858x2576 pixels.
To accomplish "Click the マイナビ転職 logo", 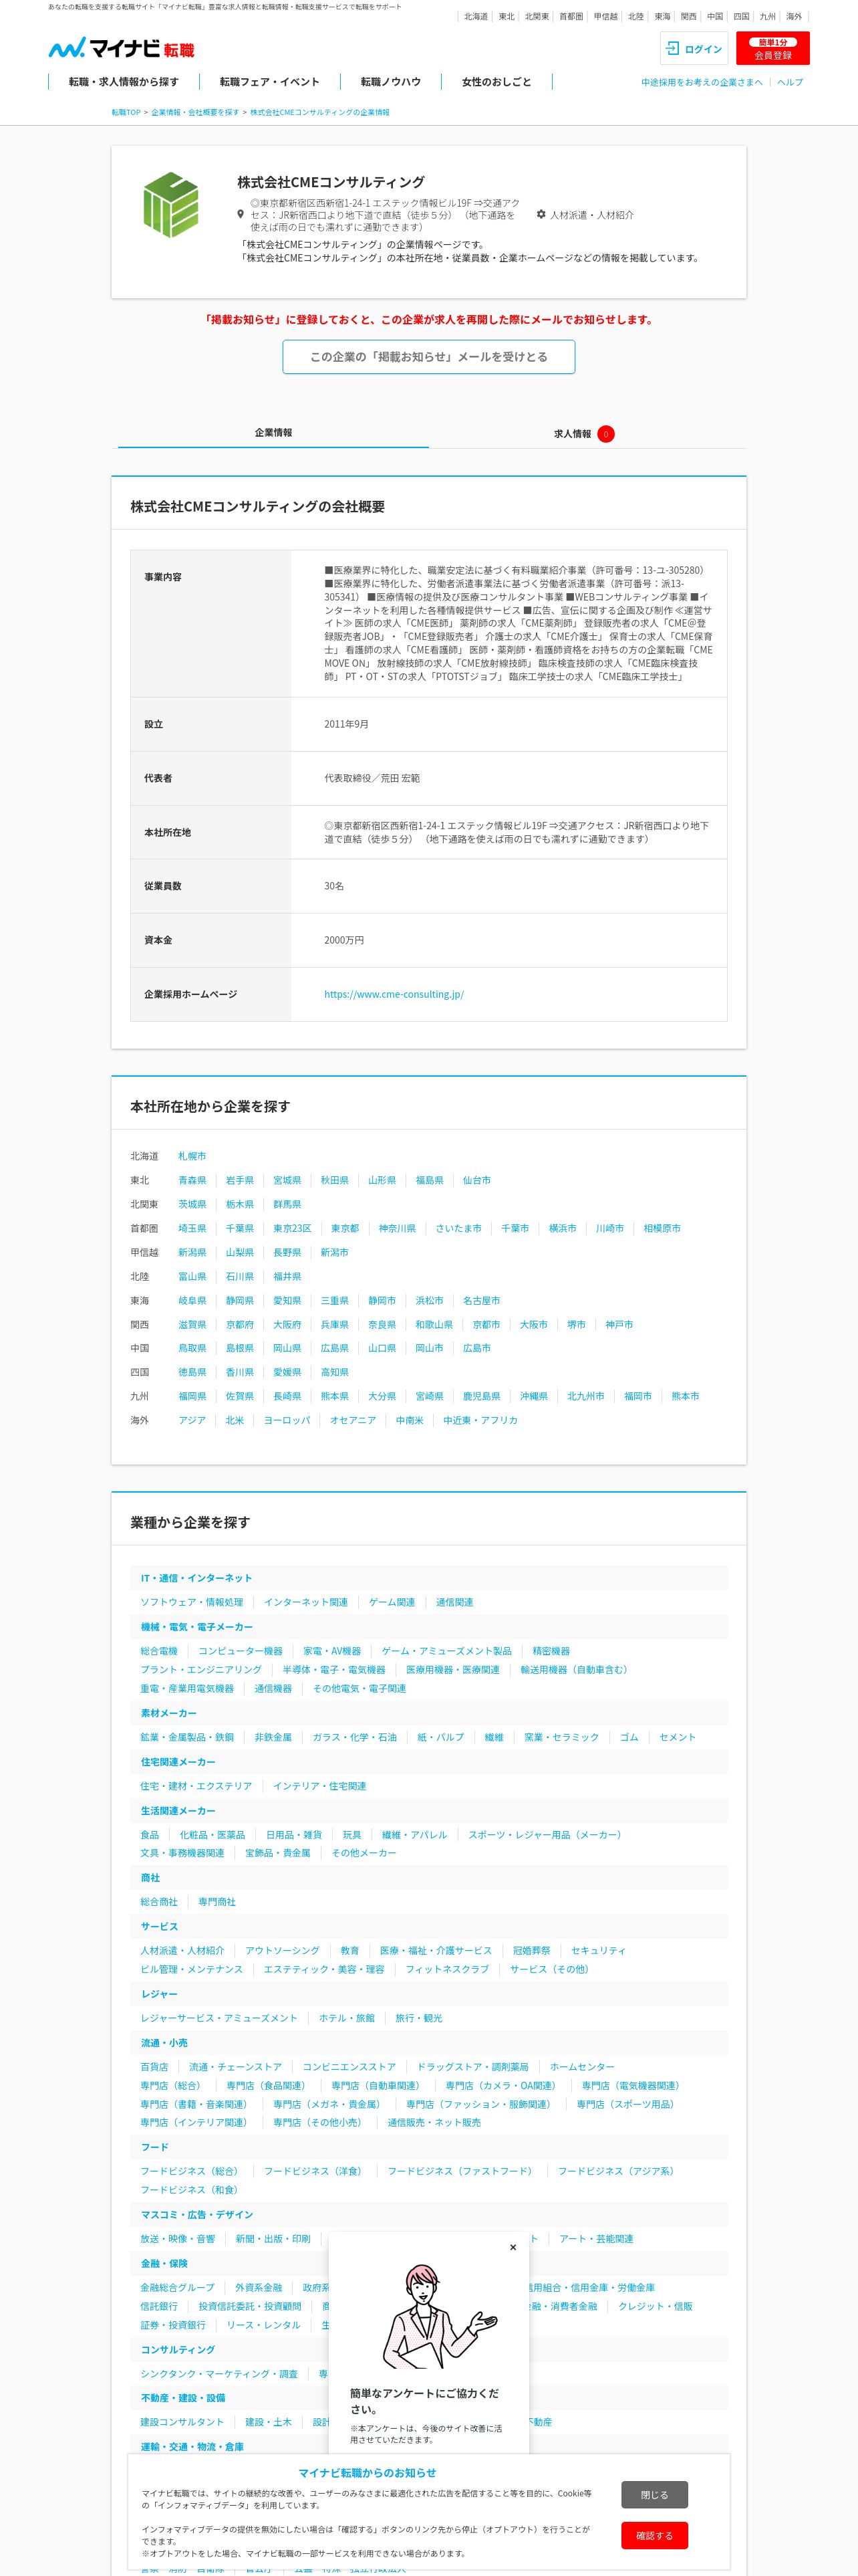I will tap(121, 48).
